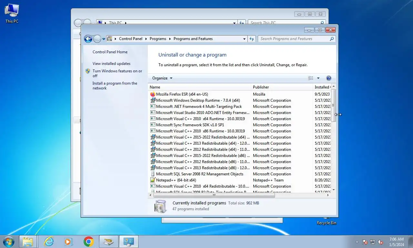Screen dimensions: 413x248
Task: Open the view options dropdown arrow
Action: (318, 78)
